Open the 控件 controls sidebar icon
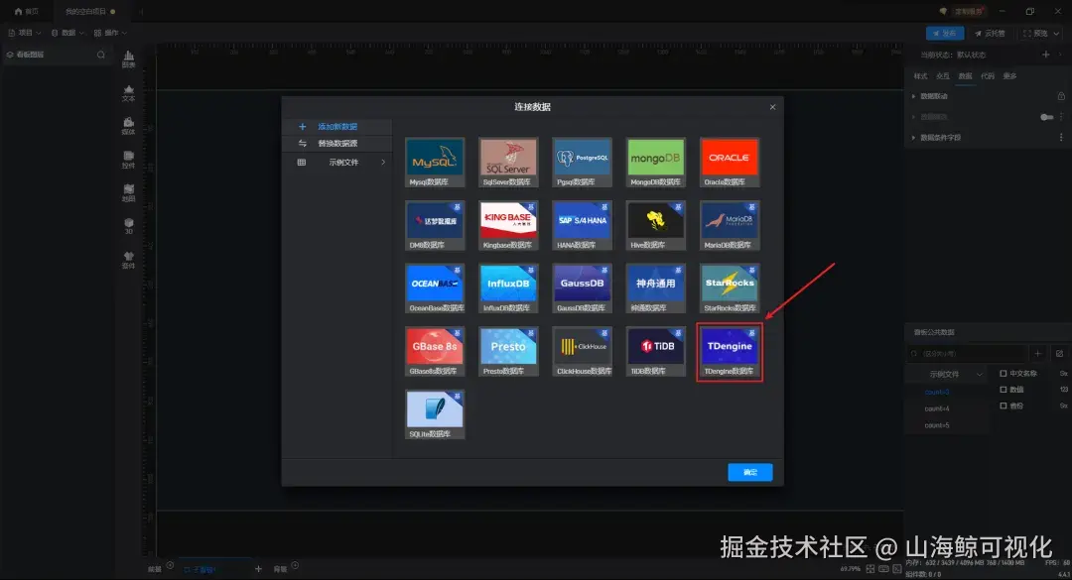 click(128, 160)
